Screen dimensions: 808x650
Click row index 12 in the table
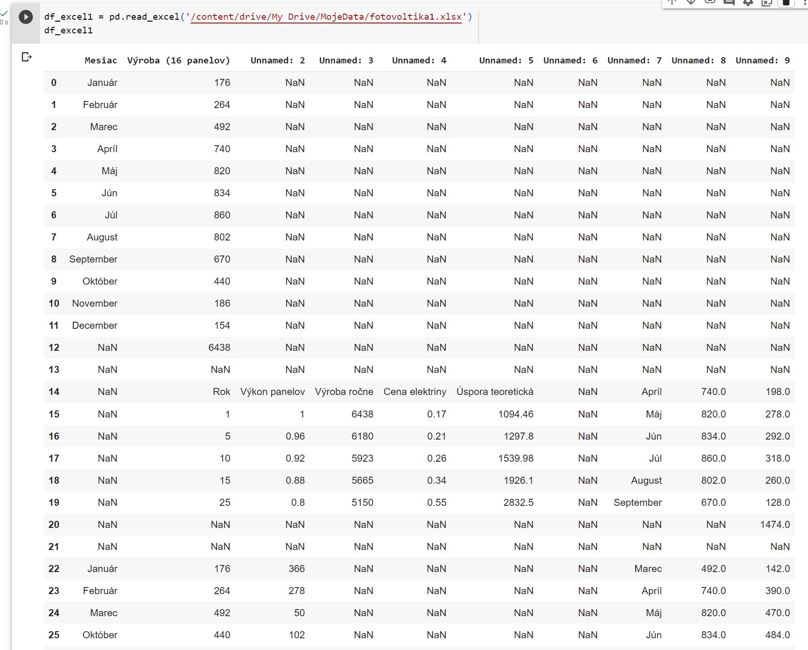pyautogui.click(x=54, y=348)
